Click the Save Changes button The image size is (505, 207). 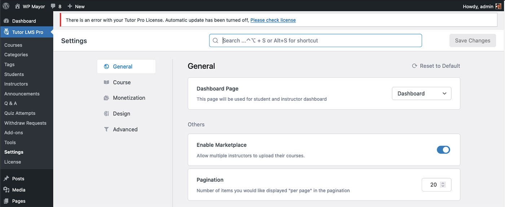pyautogui.click(x=473, y=41)
